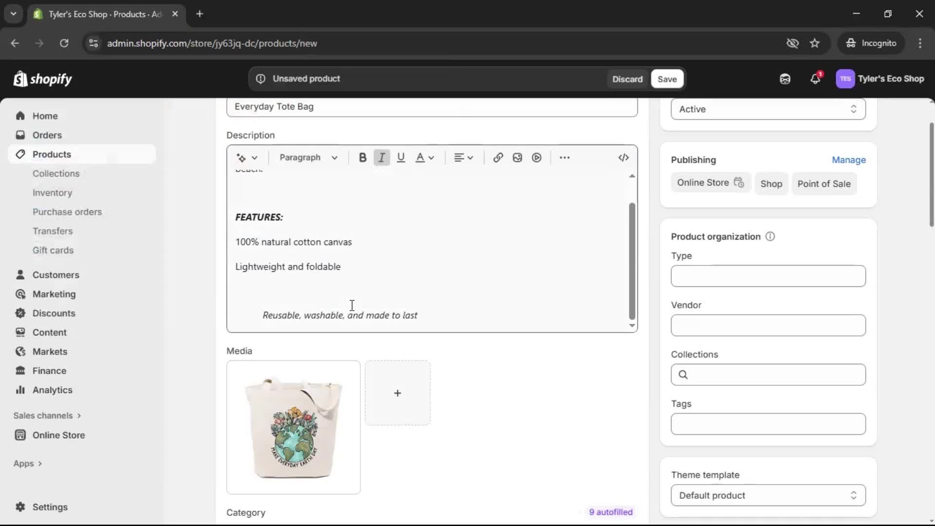Click Manage next to Publishing
The image size is (935, 526).
849,160
